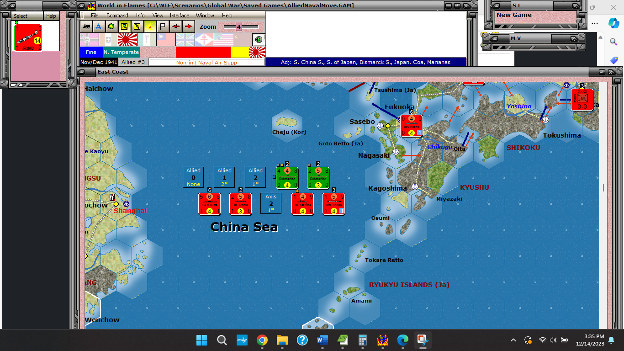
Task: Click the green hexagon toolbar icon
Action: tap(111, 27)
